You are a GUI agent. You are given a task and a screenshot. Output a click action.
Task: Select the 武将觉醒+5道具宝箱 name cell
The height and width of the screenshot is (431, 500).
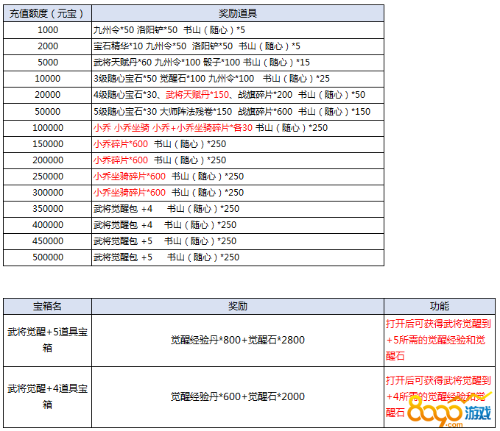[x=47, y=340]
